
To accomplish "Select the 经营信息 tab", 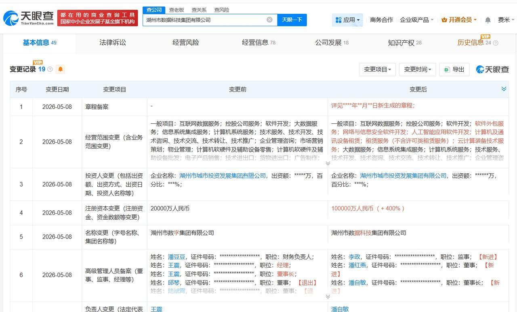I will [258, 43].
